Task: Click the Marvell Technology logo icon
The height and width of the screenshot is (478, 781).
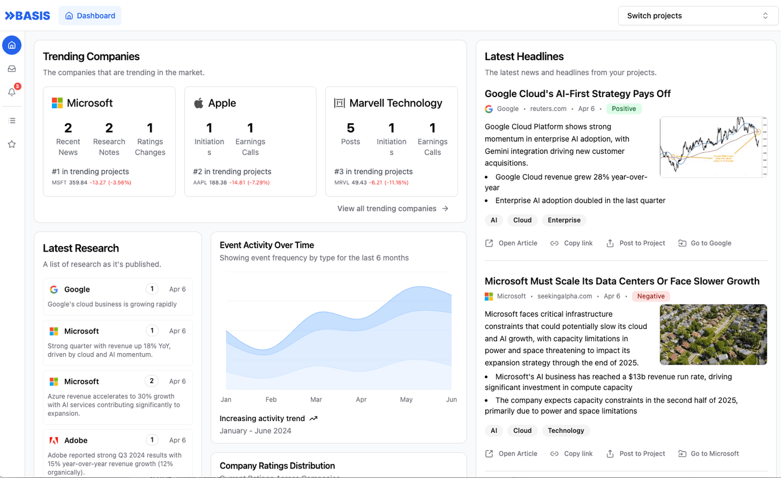Action: click(x=340, y=103)
